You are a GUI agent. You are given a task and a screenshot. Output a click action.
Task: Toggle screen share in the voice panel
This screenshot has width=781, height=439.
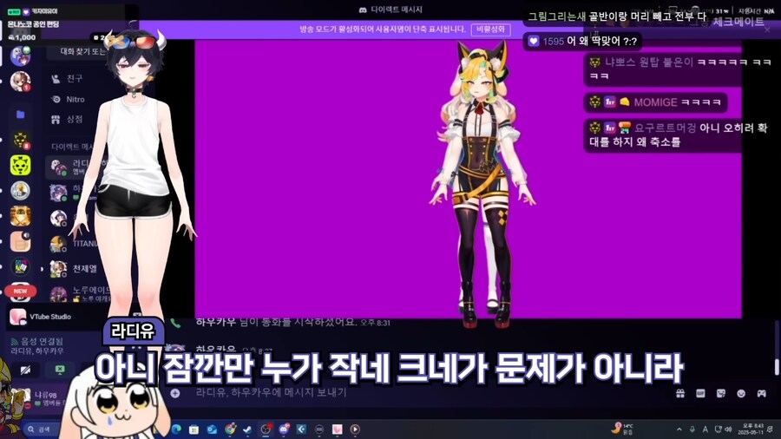59,370
